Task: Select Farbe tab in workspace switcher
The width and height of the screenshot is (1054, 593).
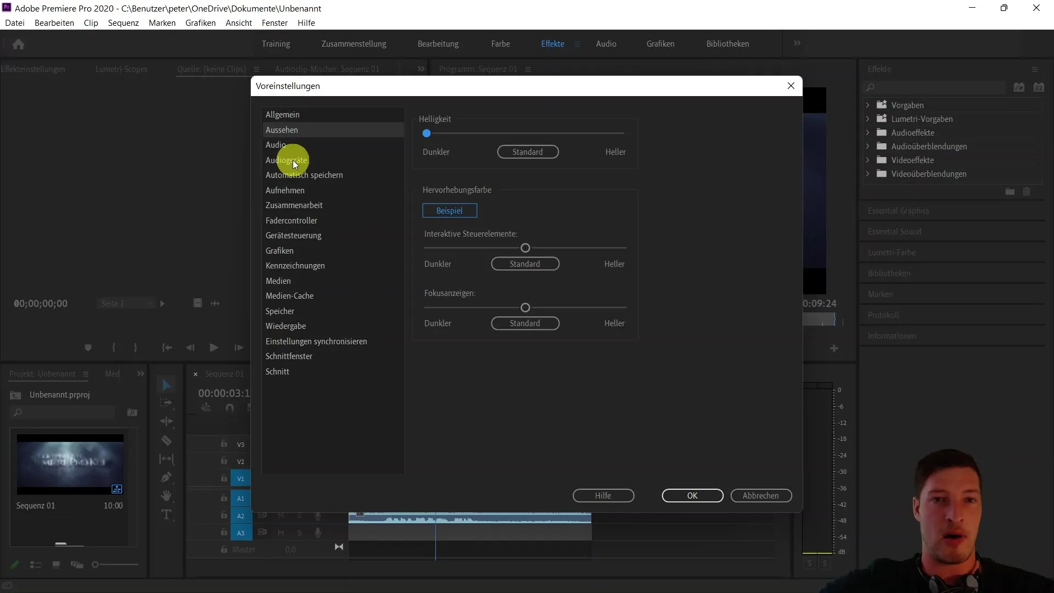Action: point(500,43)
